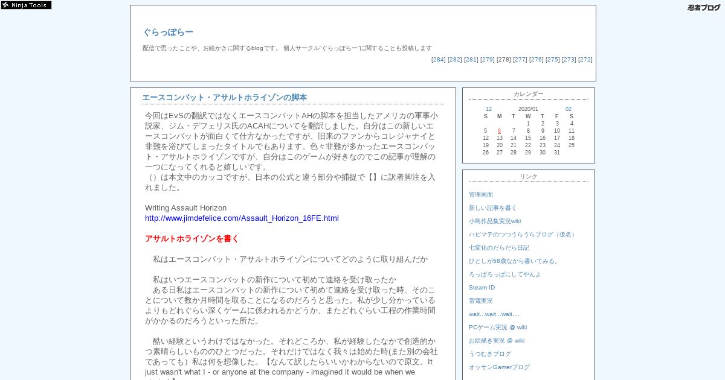Select the red アサルトホライゾンを書く heading

click(192, 239)
